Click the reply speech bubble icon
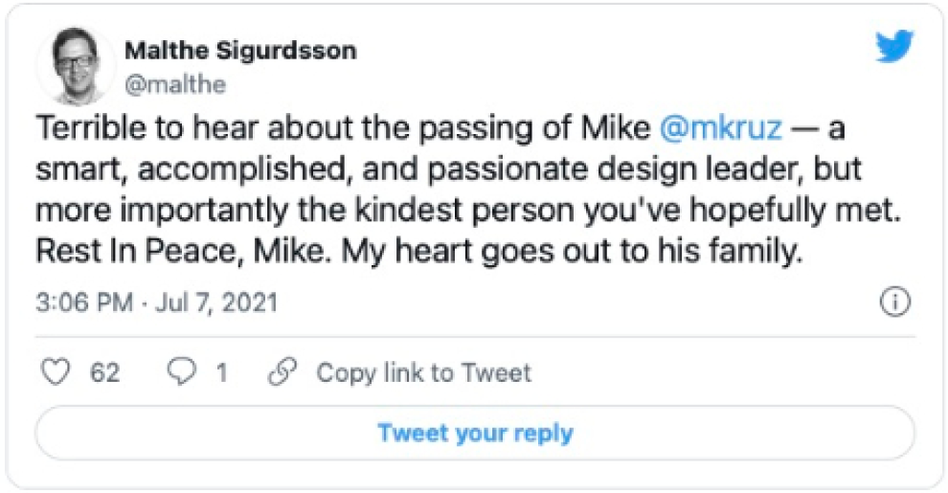Image resolution: width=948 pixels, height=493 pixels. pyautogui.click(x=181, y=372)
